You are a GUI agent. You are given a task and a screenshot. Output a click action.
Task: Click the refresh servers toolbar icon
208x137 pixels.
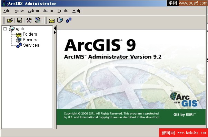pos(38,20)
